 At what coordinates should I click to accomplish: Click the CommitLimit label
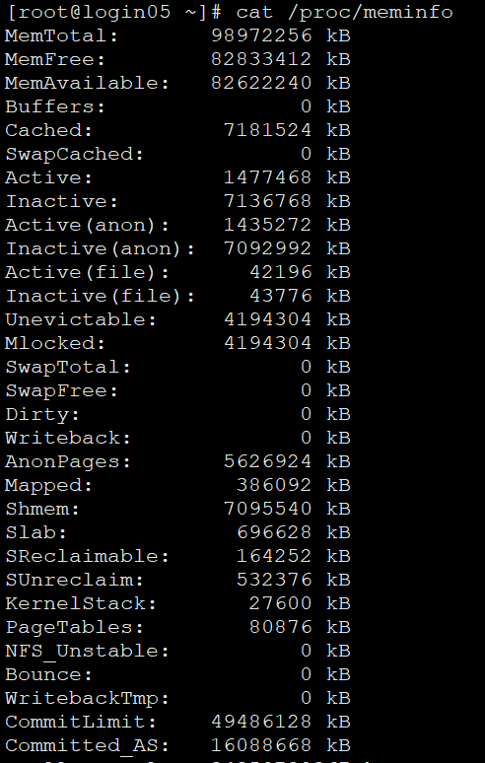[81, 722]
